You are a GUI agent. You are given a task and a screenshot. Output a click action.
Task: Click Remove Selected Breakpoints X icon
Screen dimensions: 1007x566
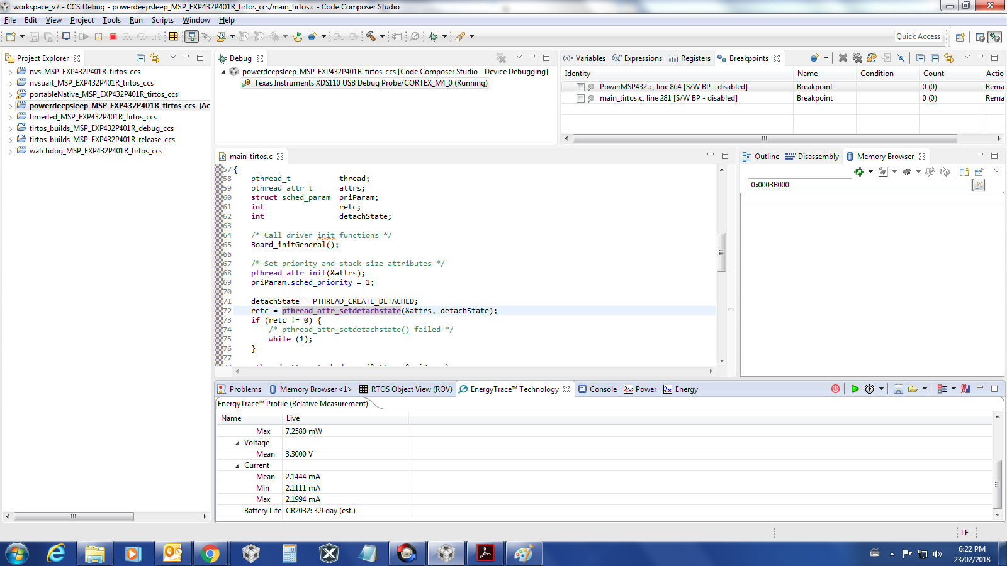pyautogui.click(x=843, y=58)
